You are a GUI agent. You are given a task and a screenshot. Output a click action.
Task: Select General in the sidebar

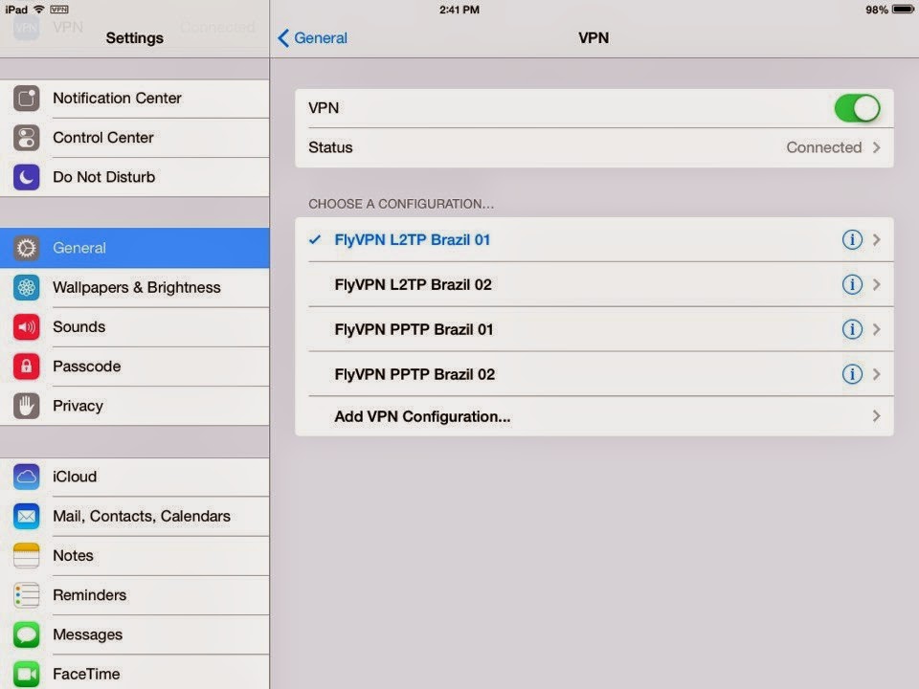tap(135, 248)
